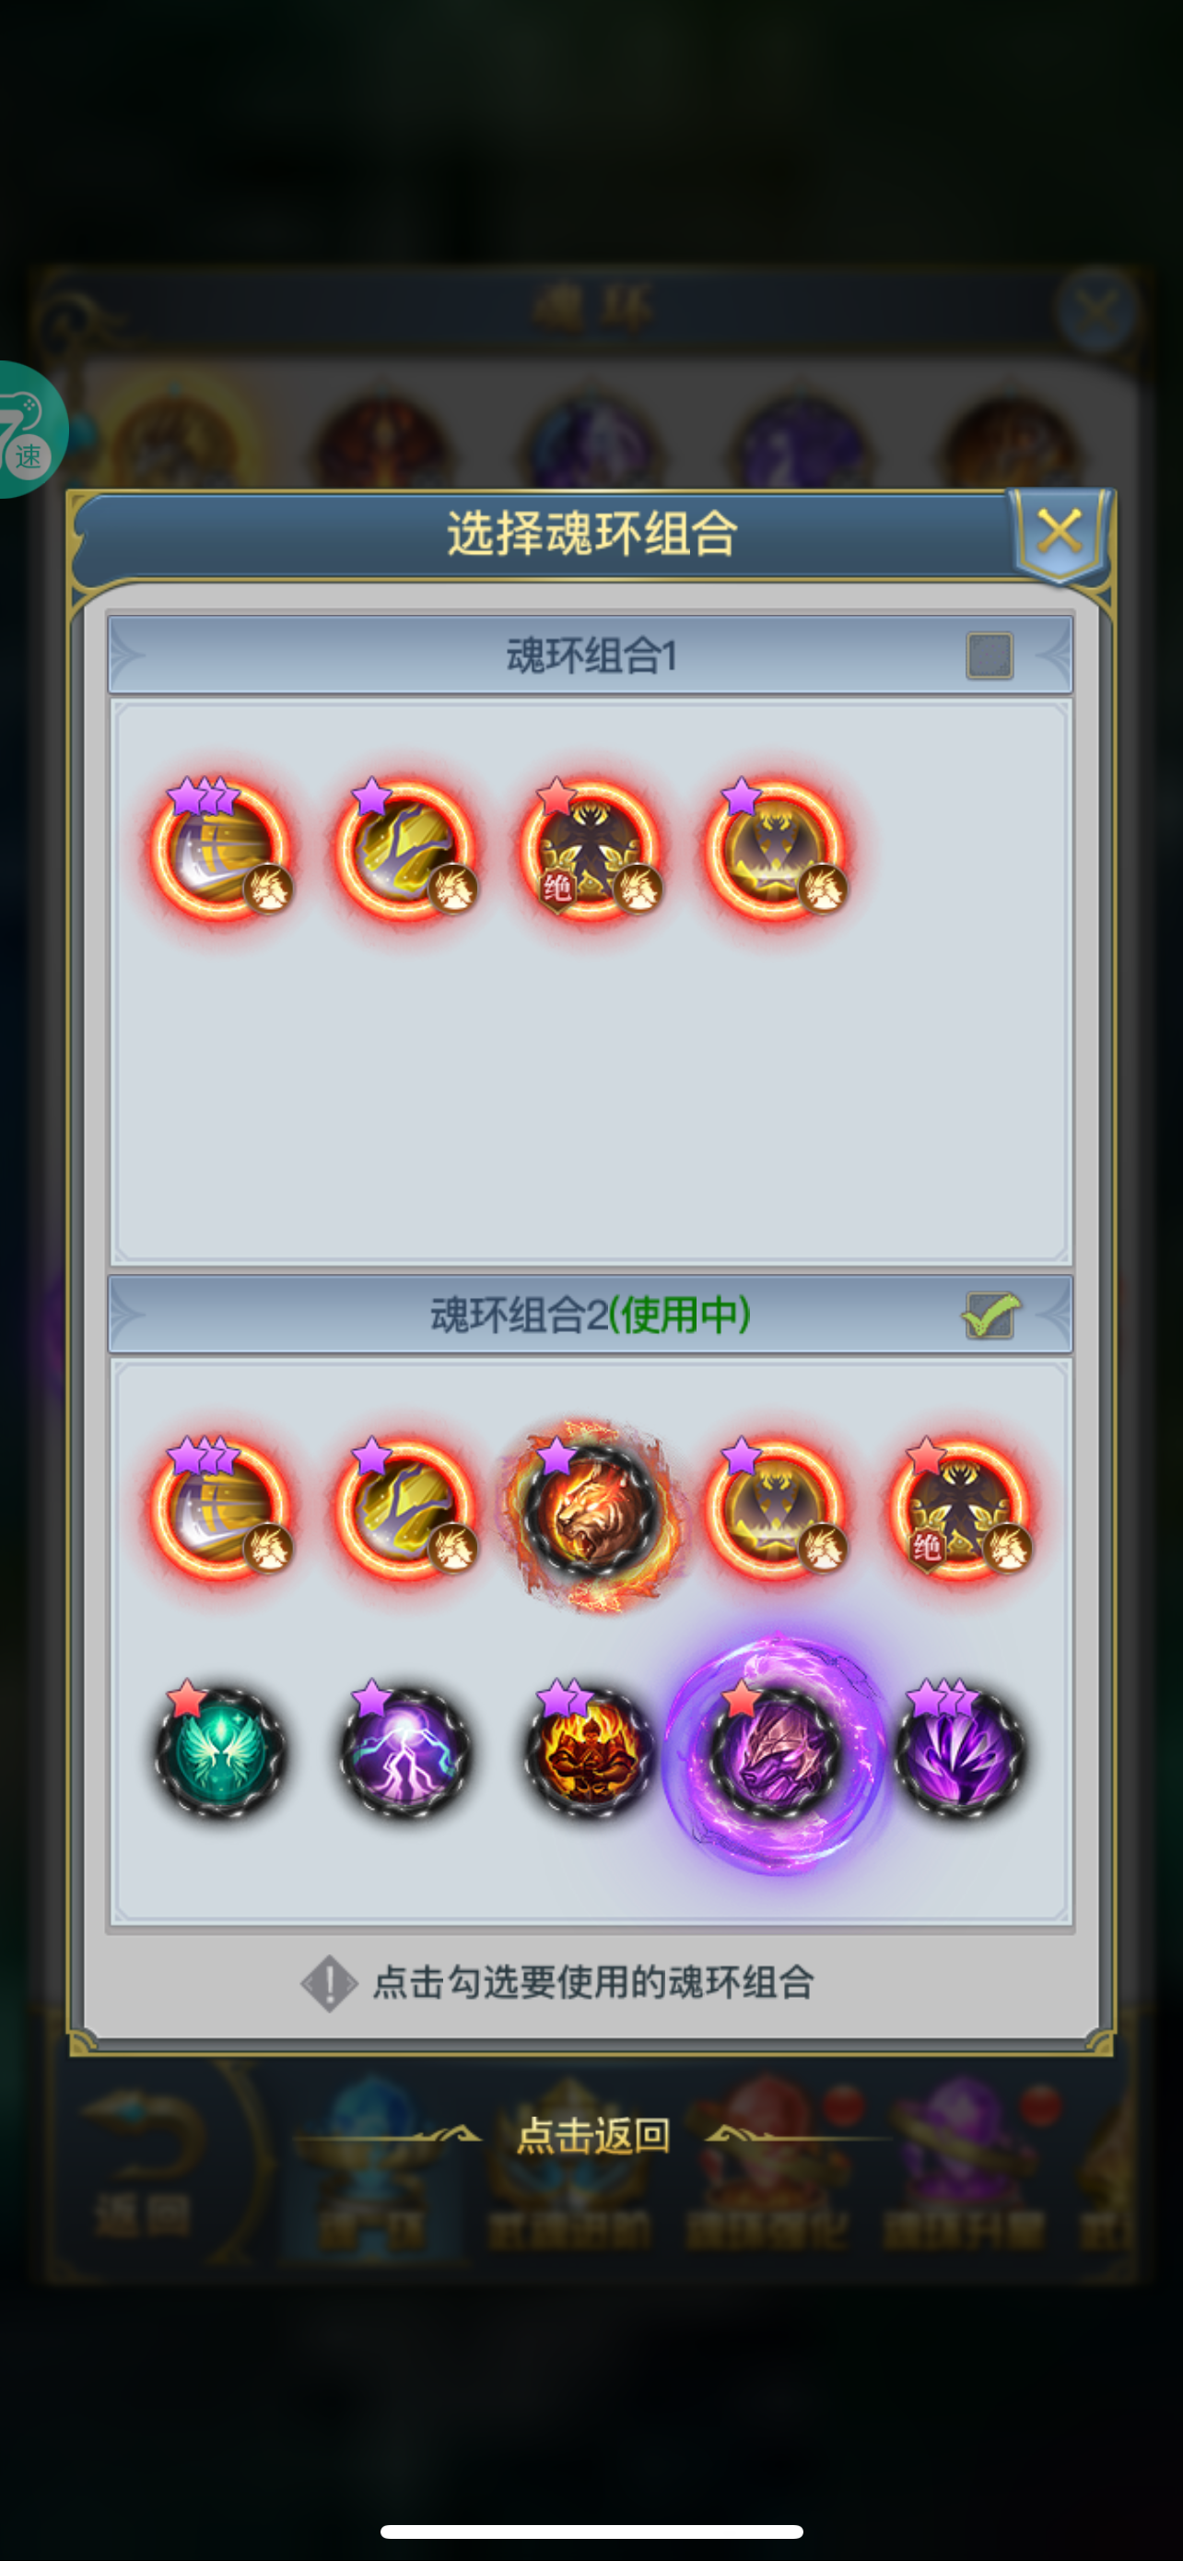Select yellow-purple armor ring in 组合2
This screenshot has width=1183, height=2561.
pos(405,1509)
